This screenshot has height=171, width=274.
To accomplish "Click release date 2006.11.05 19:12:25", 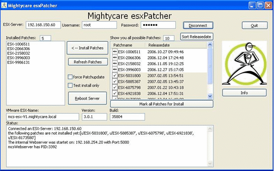I will coord(166,64).
